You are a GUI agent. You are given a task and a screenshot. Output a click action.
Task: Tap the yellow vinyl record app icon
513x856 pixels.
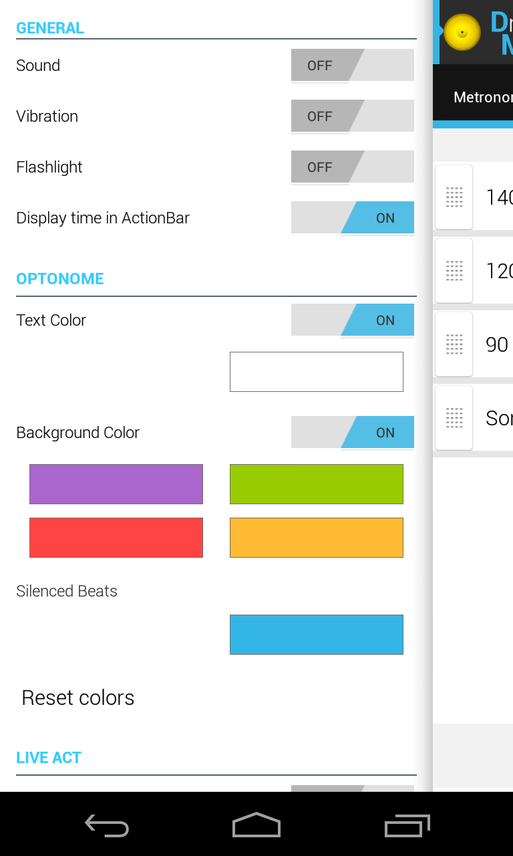click(462, 32)
